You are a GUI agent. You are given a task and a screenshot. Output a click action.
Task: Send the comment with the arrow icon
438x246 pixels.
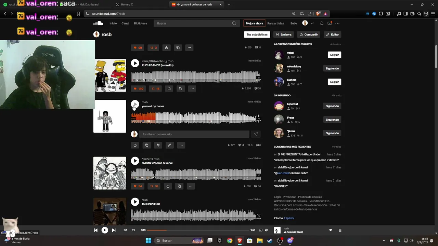pyautogui.click(x=256, y=134)
